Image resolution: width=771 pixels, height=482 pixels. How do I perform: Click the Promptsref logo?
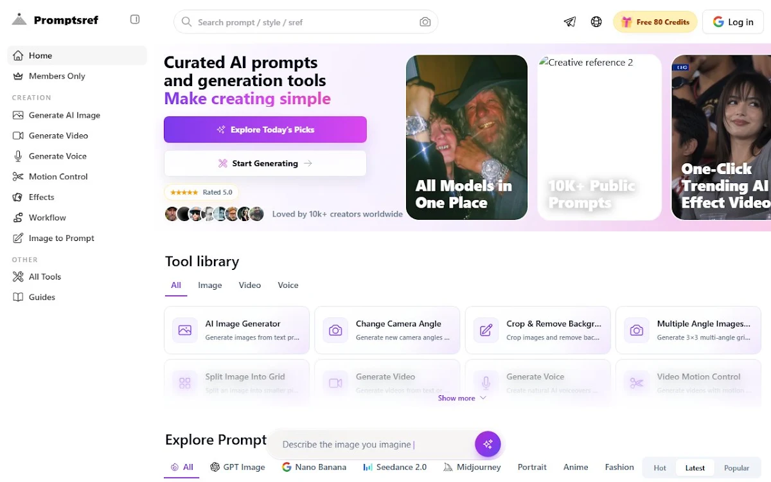pos(55,20)
